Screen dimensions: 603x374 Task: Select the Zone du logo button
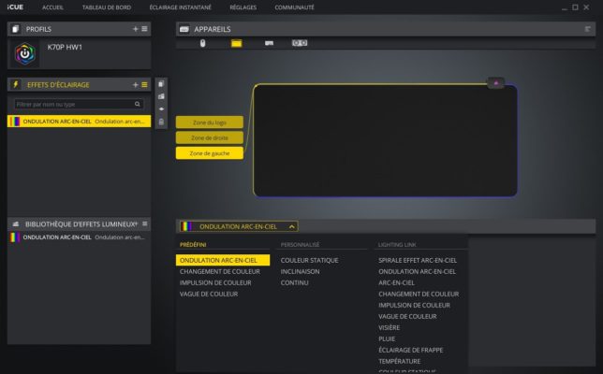point(210,122)
